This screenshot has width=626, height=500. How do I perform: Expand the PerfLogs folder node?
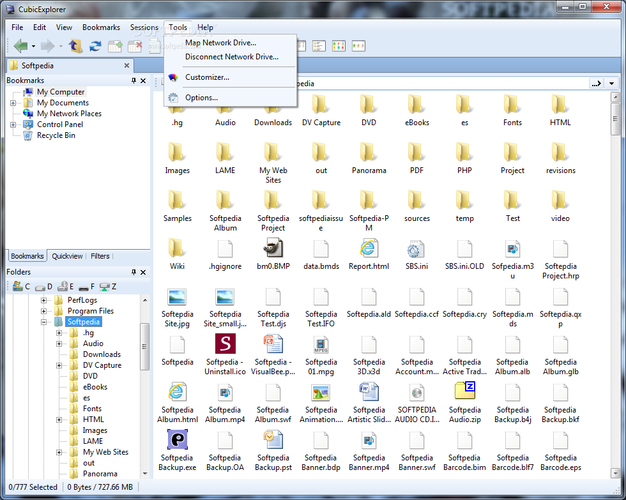click(43, 300)
